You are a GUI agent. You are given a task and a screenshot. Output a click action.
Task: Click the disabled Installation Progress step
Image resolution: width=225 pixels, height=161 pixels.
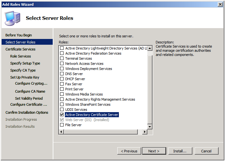coord(21,119)
